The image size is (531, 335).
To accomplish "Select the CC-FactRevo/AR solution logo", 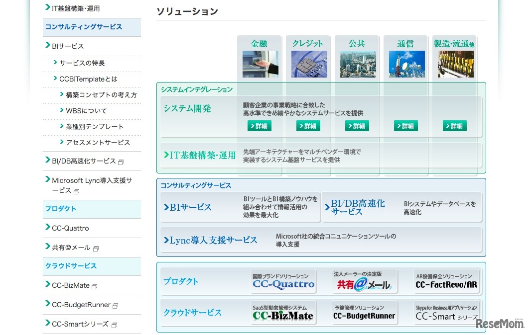I will (x=447, y=281).
